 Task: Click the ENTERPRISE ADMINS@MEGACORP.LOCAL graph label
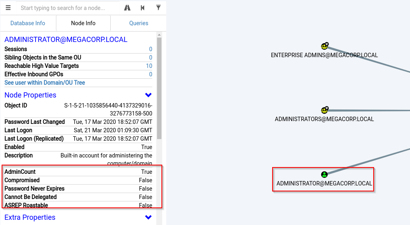point(324,55)
